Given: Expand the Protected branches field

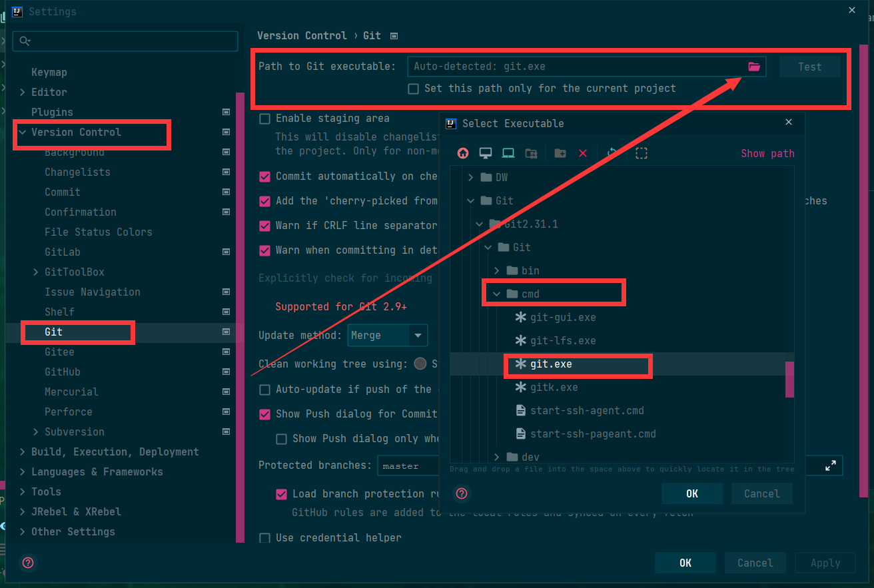Looking at the screenshot, I should (x=831, y=465).
